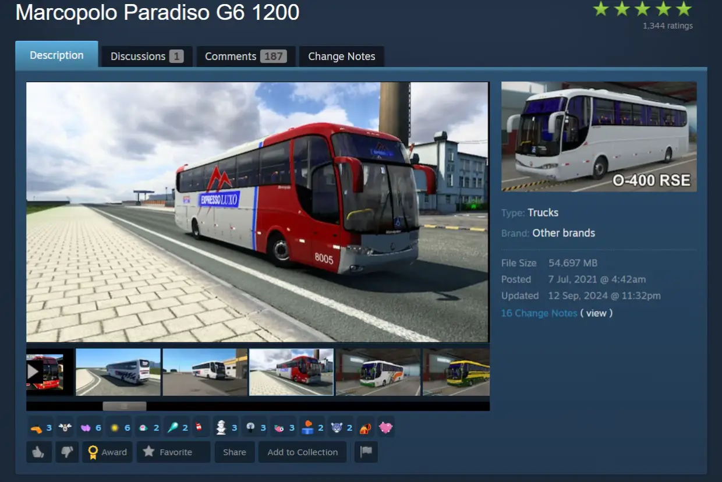Image resolution: width=722 pixels, height=482 pixels.
Task: Give a thumbs up rating
Action: [39, 452]
